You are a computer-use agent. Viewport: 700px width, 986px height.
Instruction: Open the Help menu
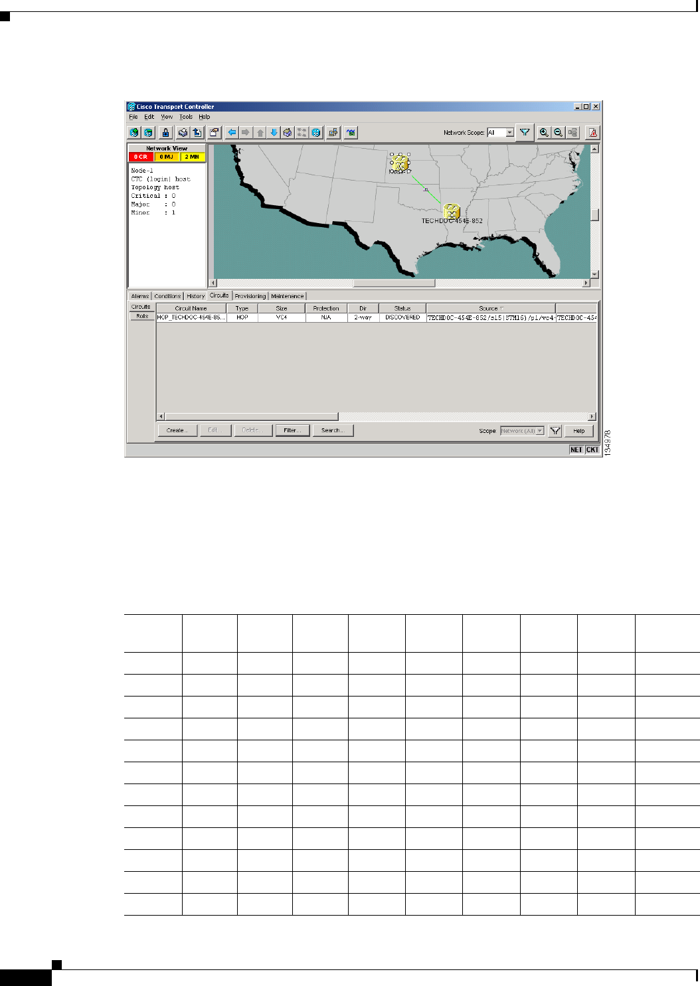pyautogui.click(x=205, y=117)
